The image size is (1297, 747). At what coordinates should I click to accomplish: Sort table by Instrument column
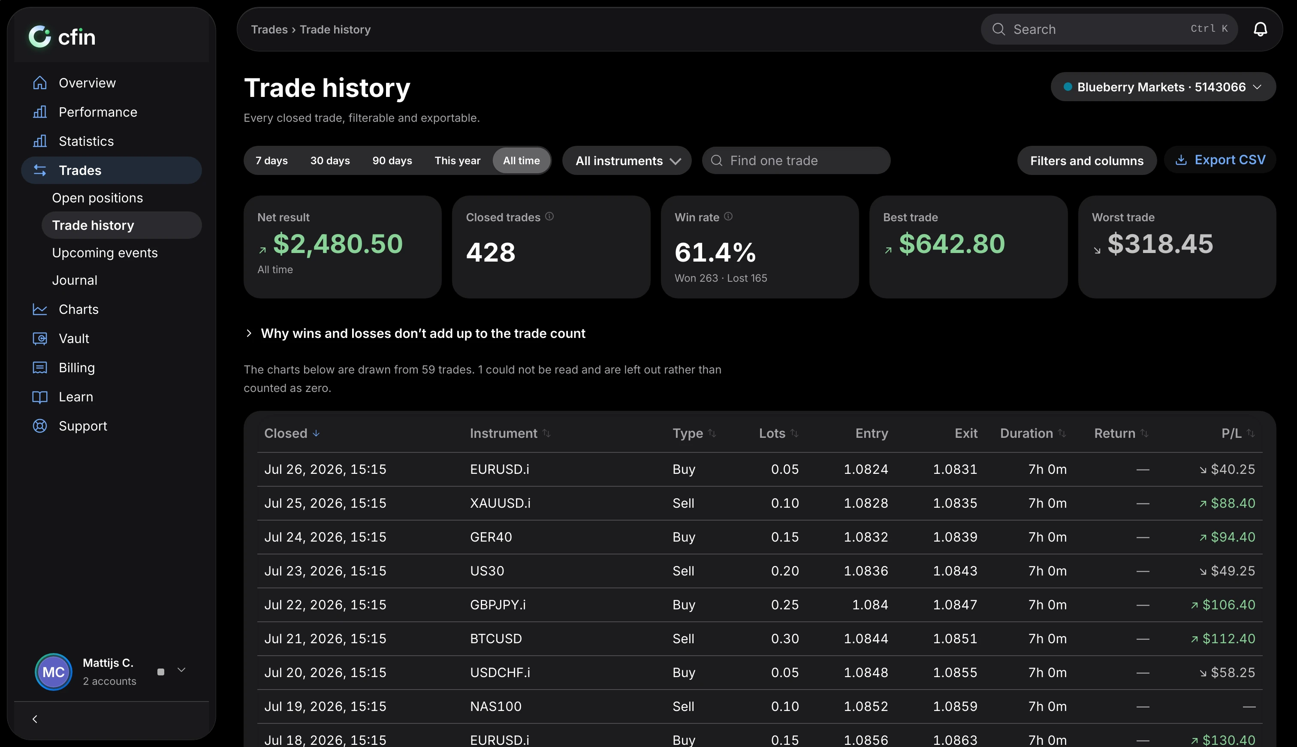(x=510, y=434)
